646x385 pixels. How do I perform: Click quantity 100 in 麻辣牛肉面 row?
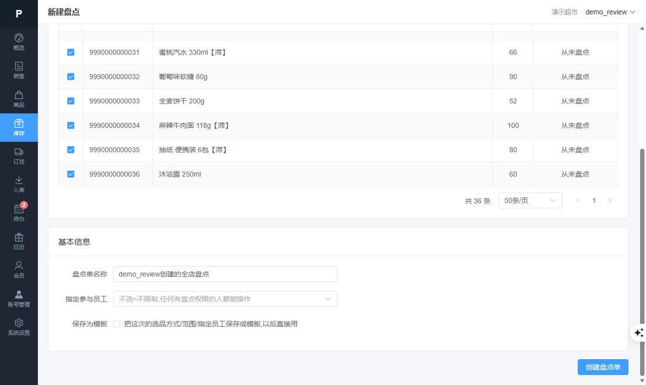click(513, 125)
